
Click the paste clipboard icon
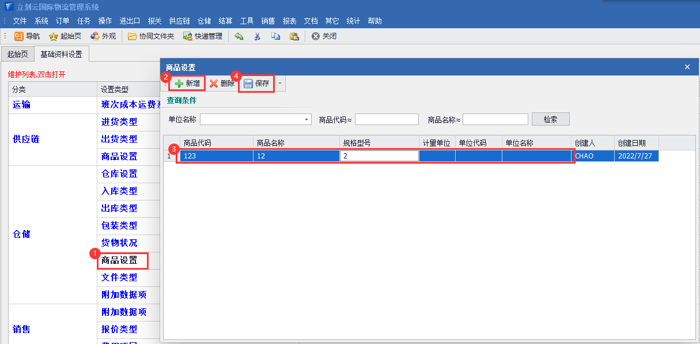coord(294,36)
